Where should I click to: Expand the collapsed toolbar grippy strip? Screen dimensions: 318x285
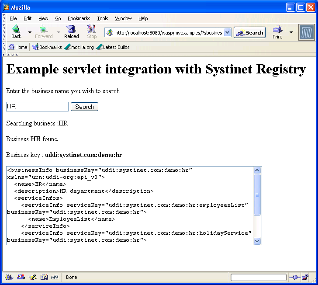coord(10,55)
